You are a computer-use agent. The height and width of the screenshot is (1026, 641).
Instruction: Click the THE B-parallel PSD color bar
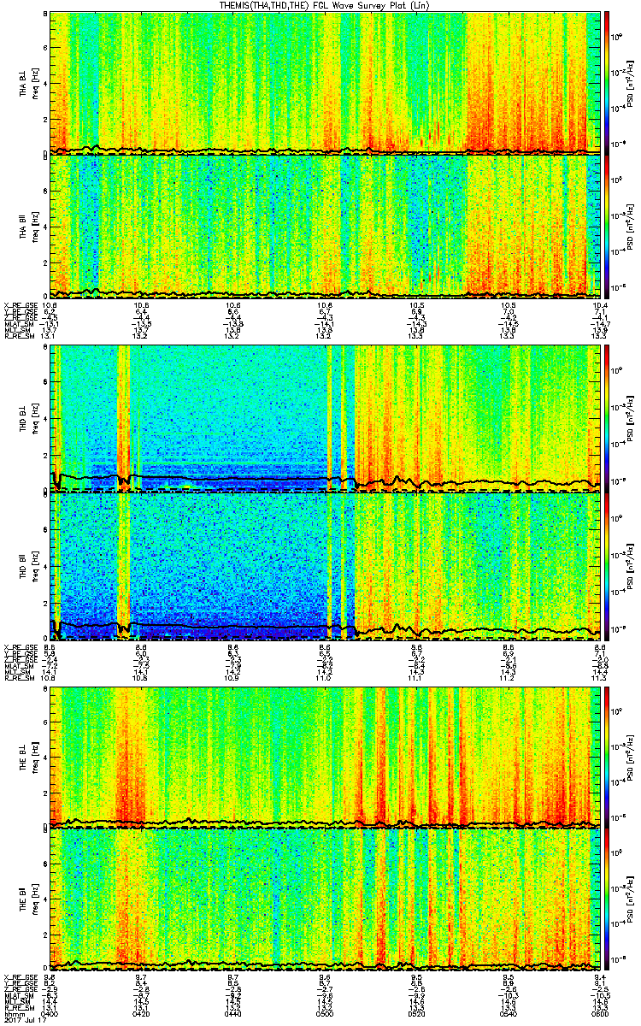point(607,900)
